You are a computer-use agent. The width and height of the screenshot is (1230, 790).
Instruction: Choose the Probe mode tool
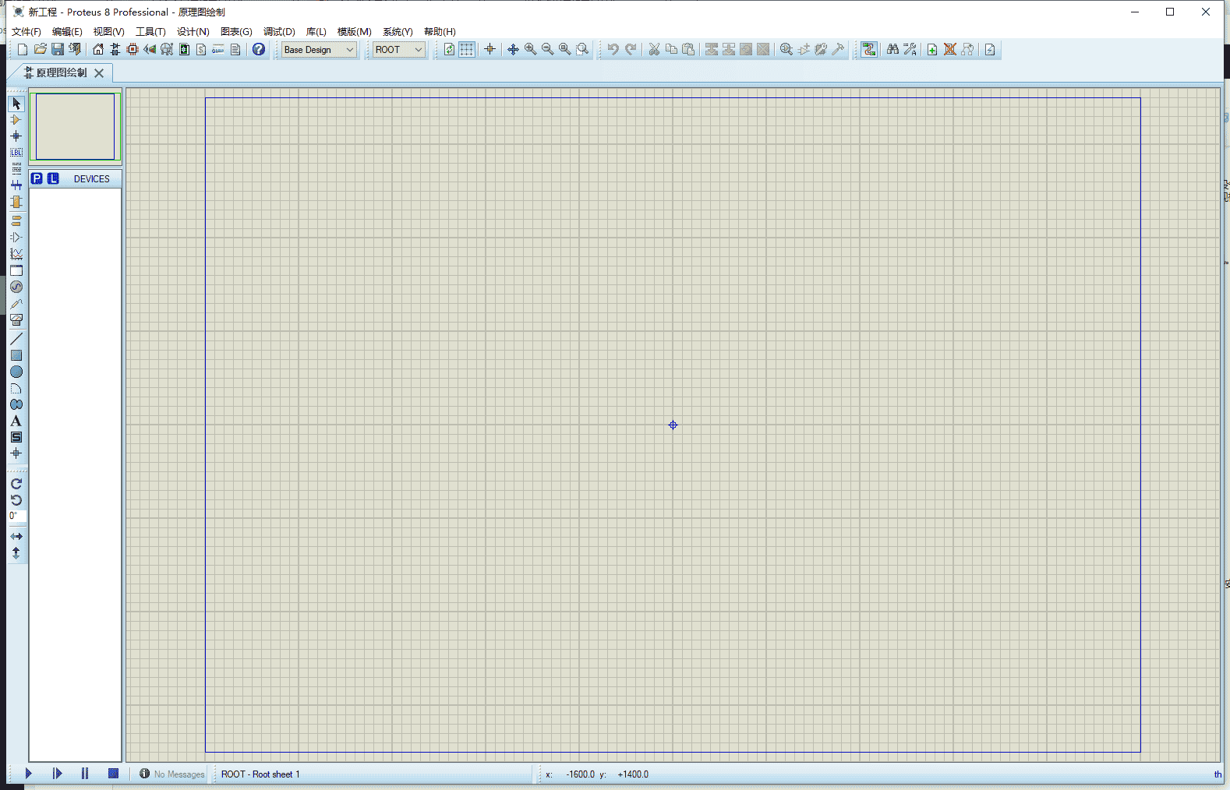coord(16,303)
